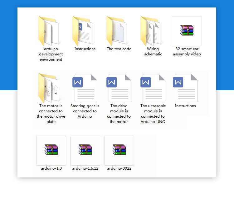Click 'The test code' folder name
The image size is (234, 221).
(x=119, y=49)
